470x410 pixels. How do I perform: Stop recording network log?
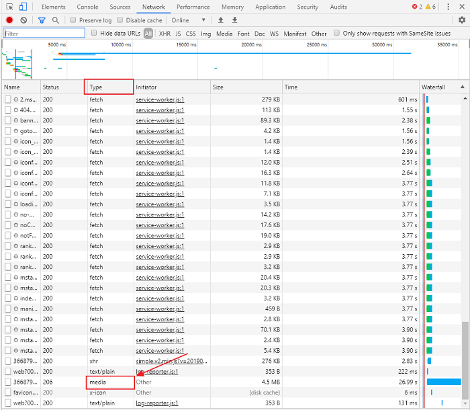9,20
